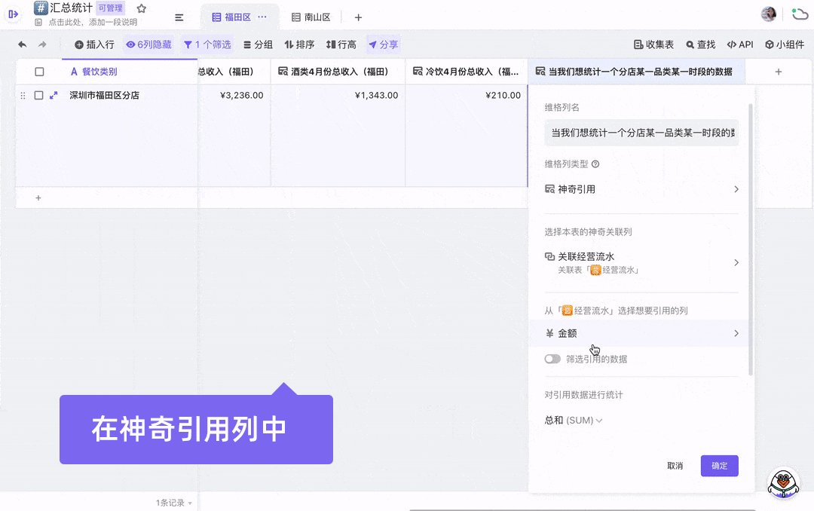
Task: Open the 小组件 widget panel
Action: coord(785,44)
